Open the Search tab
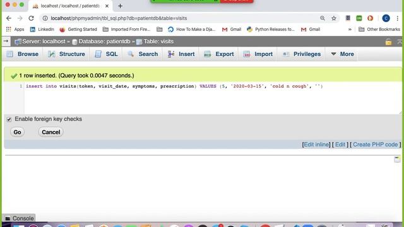Image resolution: width=404 pixels, height=227 pixels. [x=143, y=54]
